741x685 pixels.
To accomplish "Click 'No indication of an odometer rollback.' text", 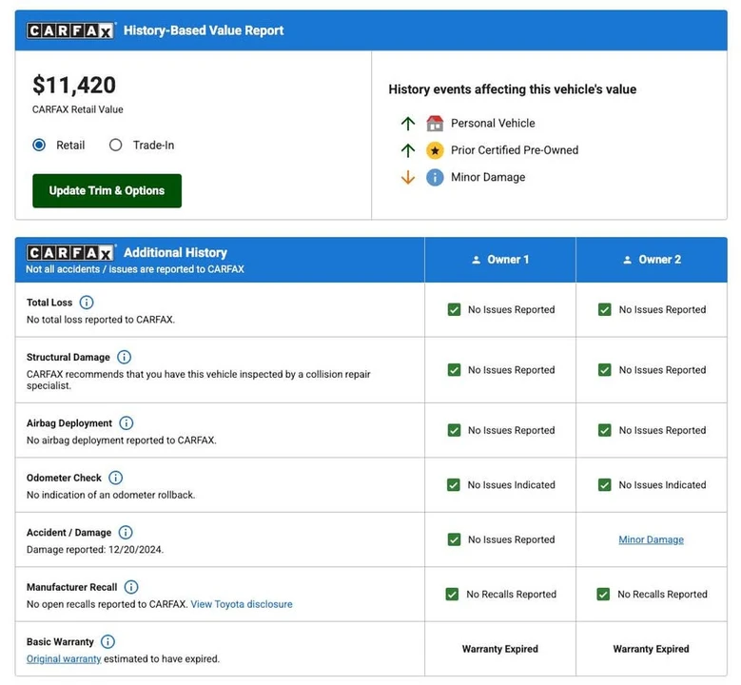I will 111,495.
